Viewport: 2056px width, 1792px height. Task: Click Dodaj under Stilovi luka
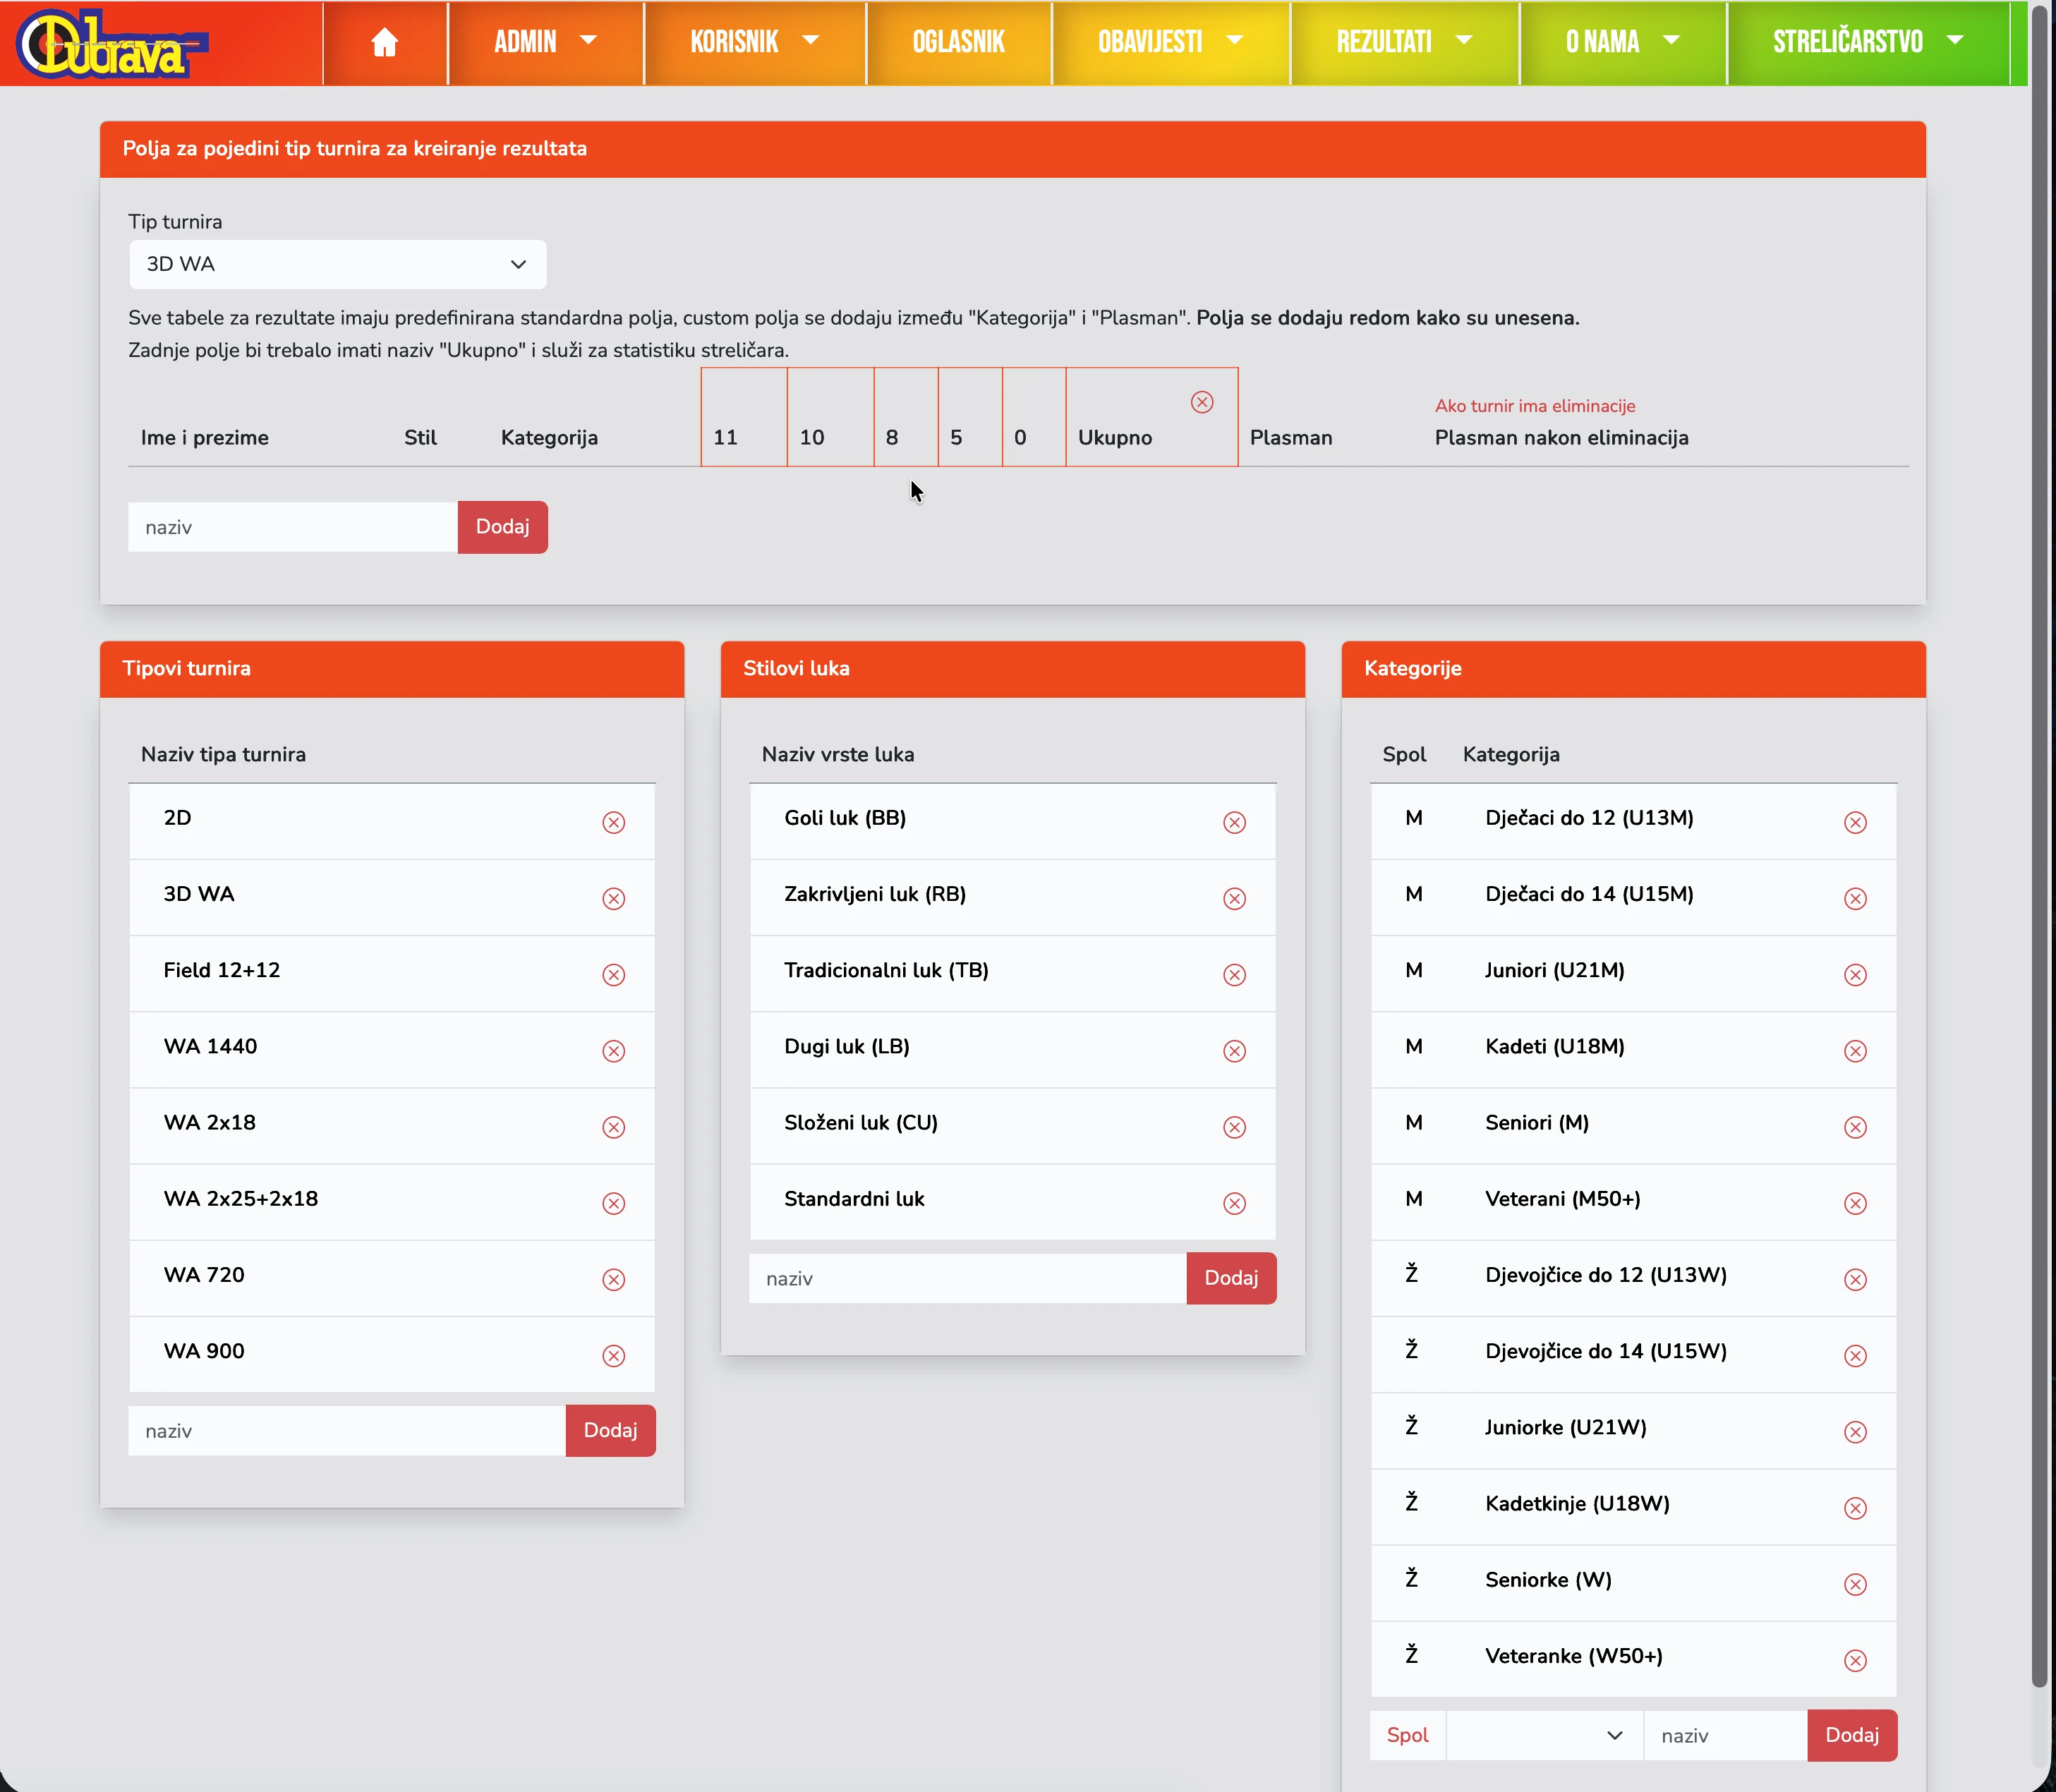click(1230, 1278)
